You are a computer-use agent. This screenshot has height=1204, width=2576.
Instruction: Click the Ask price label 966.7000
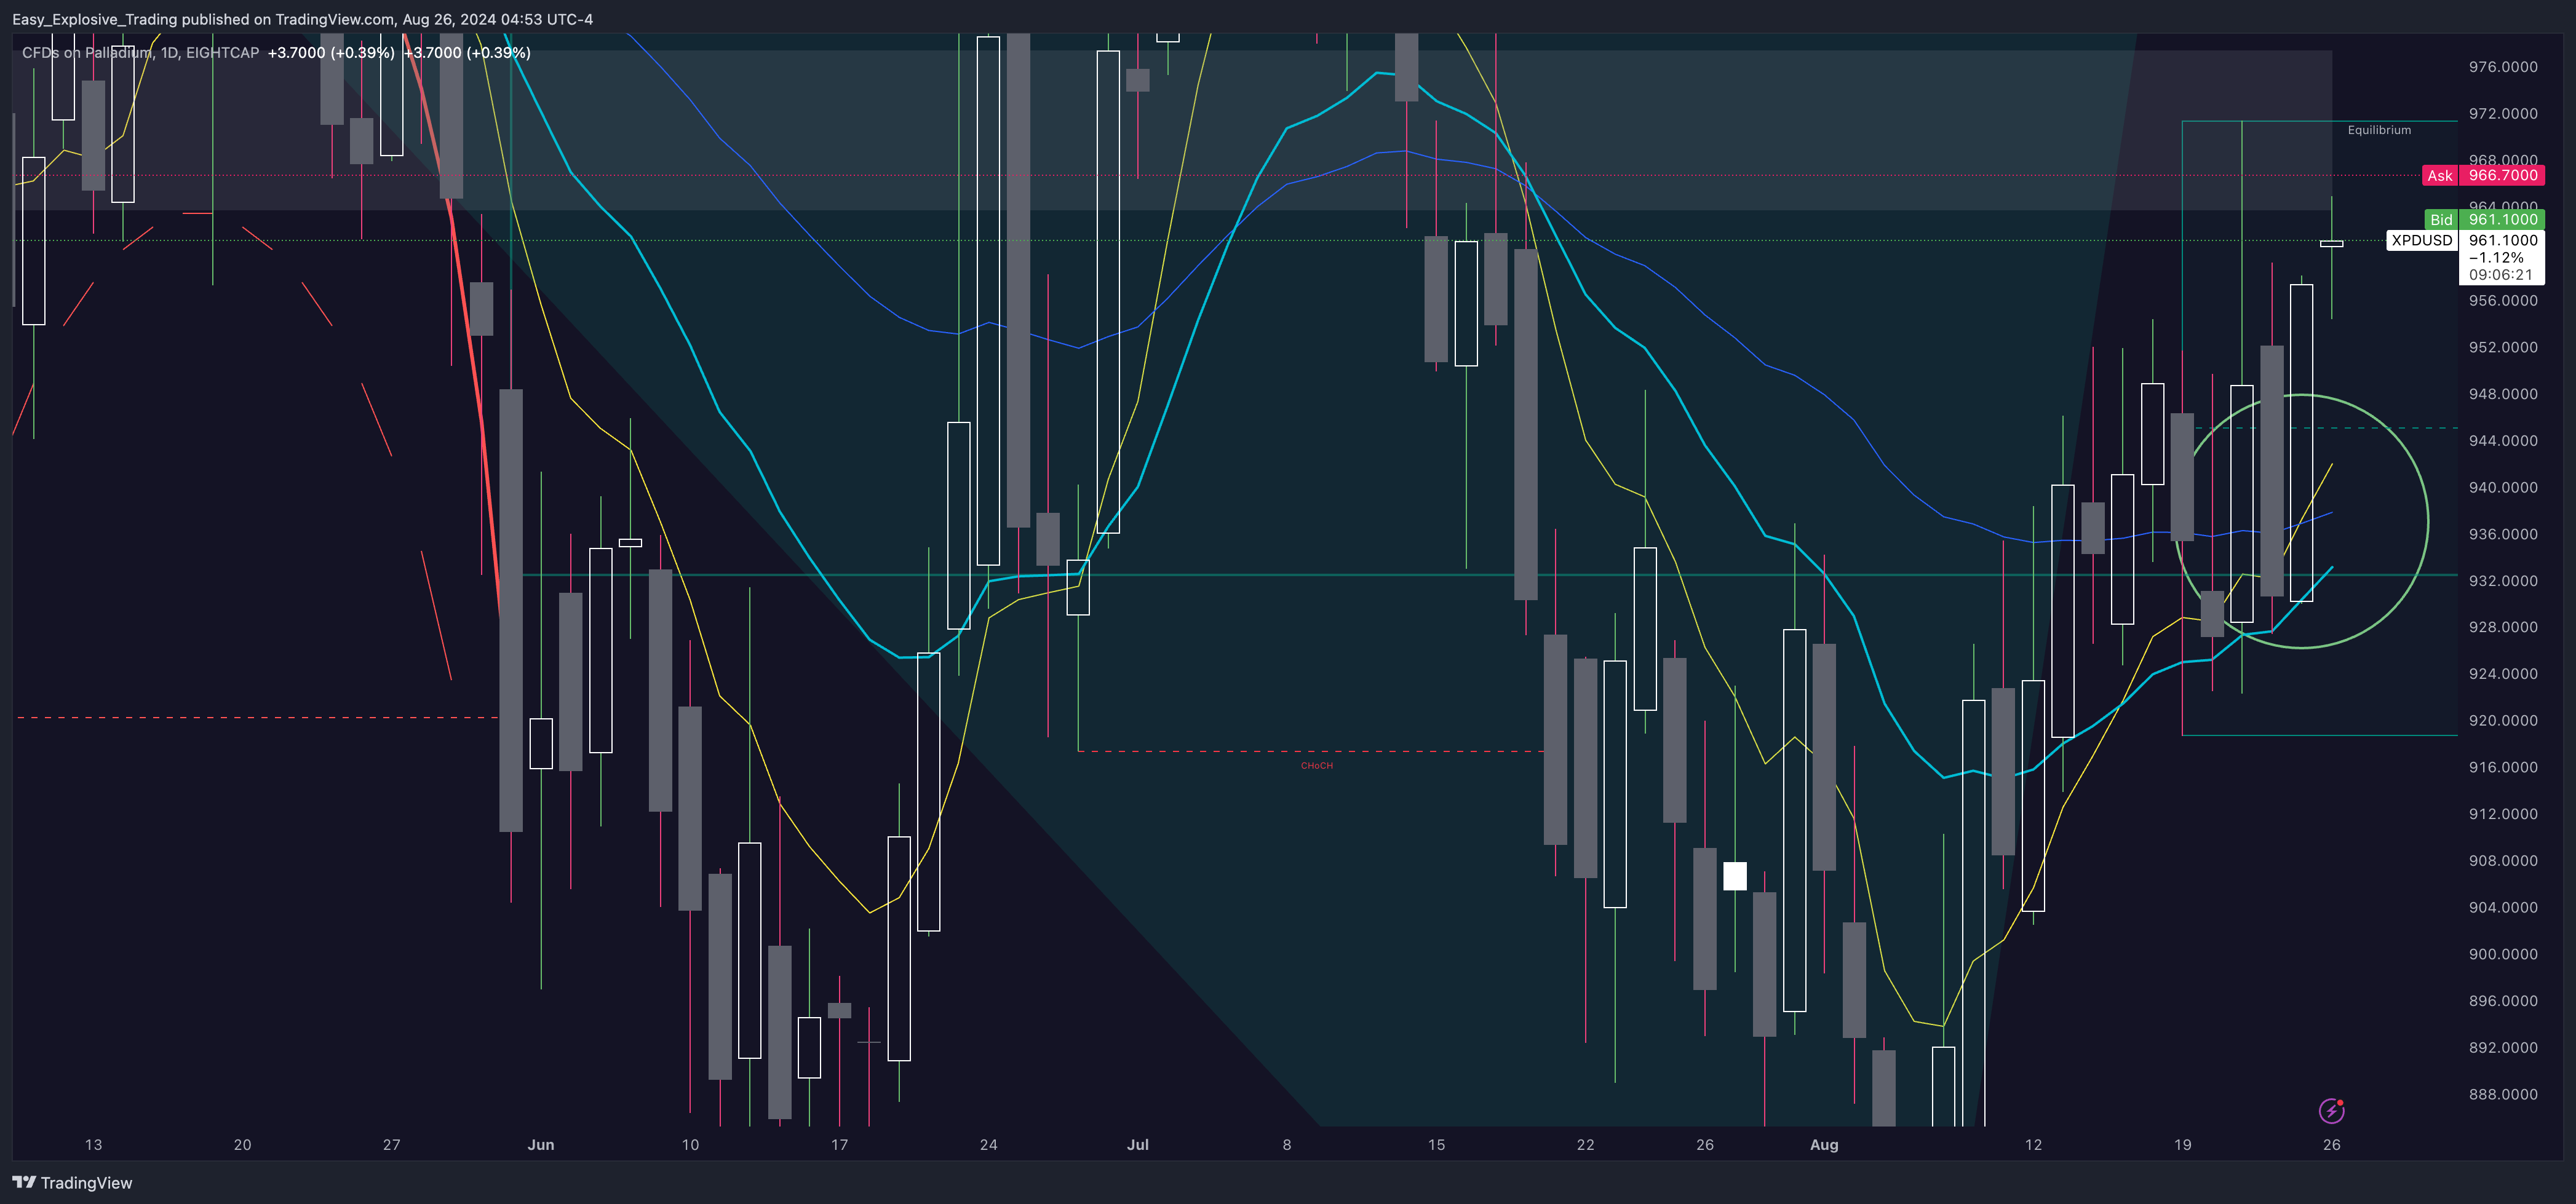(x=2502, y=175)
